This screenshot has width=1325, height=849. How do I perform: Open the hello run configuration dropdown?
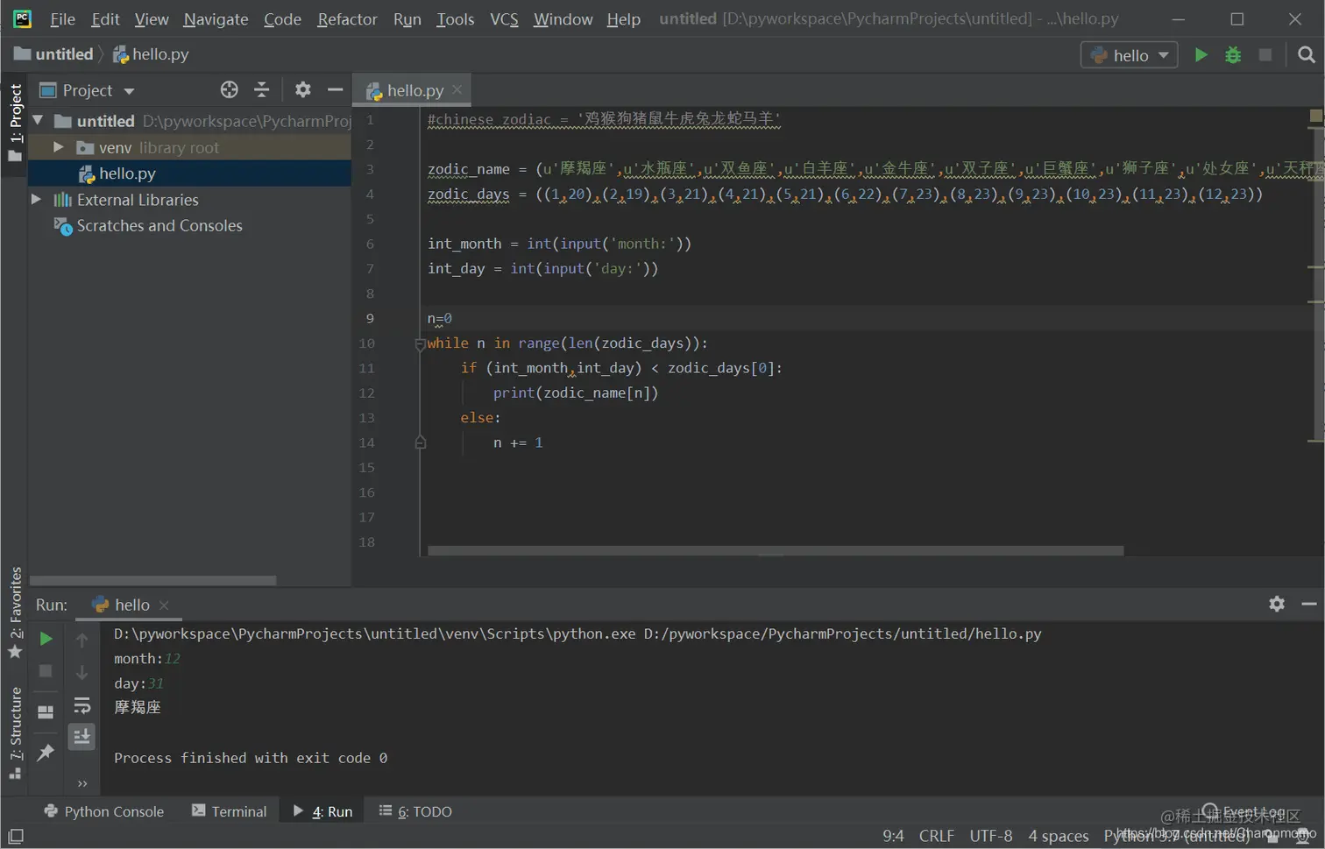(x=1129, y=55)
